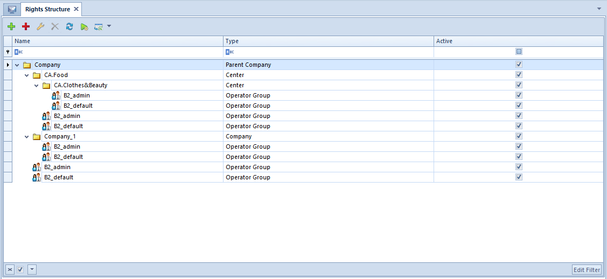Screen dimensions: 607x279
Task: Collapse the Company parent node chevron
Action: click(17, 65)
